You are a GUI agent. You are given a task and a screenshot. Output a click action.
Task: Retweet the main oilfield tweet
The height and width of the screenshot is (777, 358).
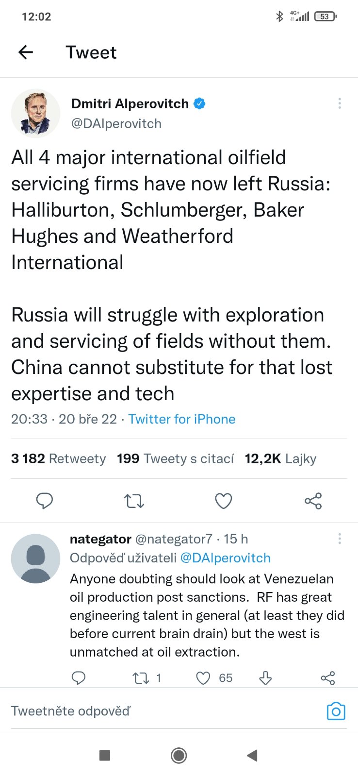point(134,501)
